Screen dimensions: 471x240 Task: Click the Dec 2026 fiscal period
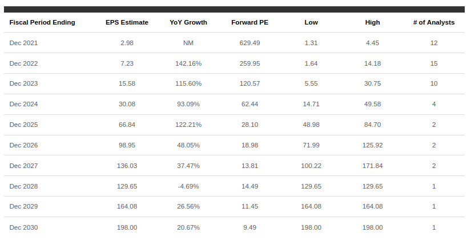pos(23,145)
